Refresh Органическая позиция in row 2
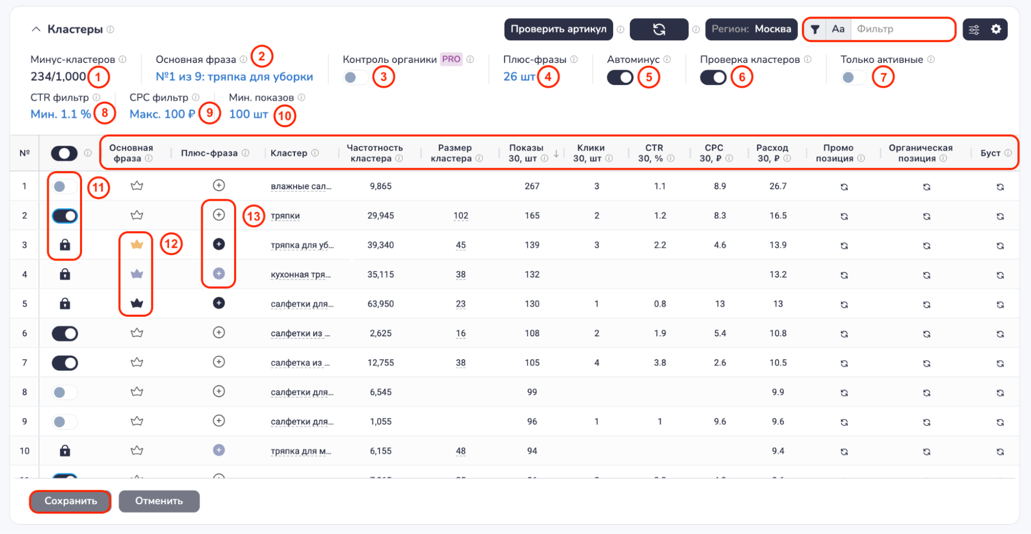This screenshot has width=1031, height=534. coord(927,216)
